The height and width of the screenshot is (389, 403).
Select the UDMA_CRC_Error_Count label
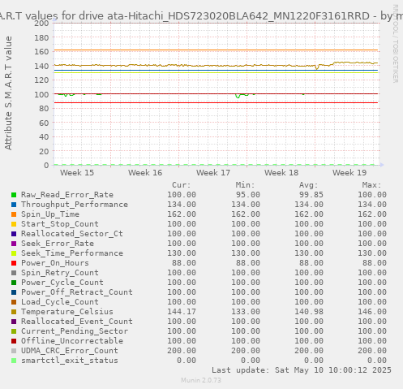tap(70, 351)
